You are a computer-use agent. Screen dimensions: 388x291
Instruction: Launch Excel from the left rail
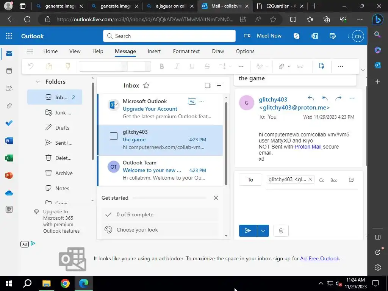click(9, 158)
